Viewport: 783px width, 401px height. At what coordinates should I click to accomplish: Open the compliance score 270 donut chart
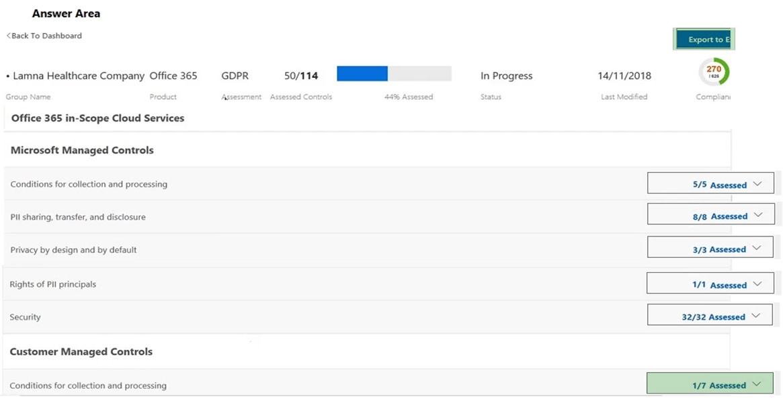tap(714, 73)
